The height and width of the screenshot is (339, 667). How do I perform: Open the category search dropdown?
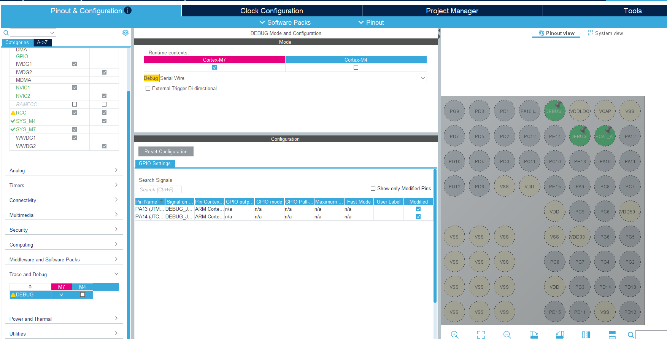tap(33, 33)
